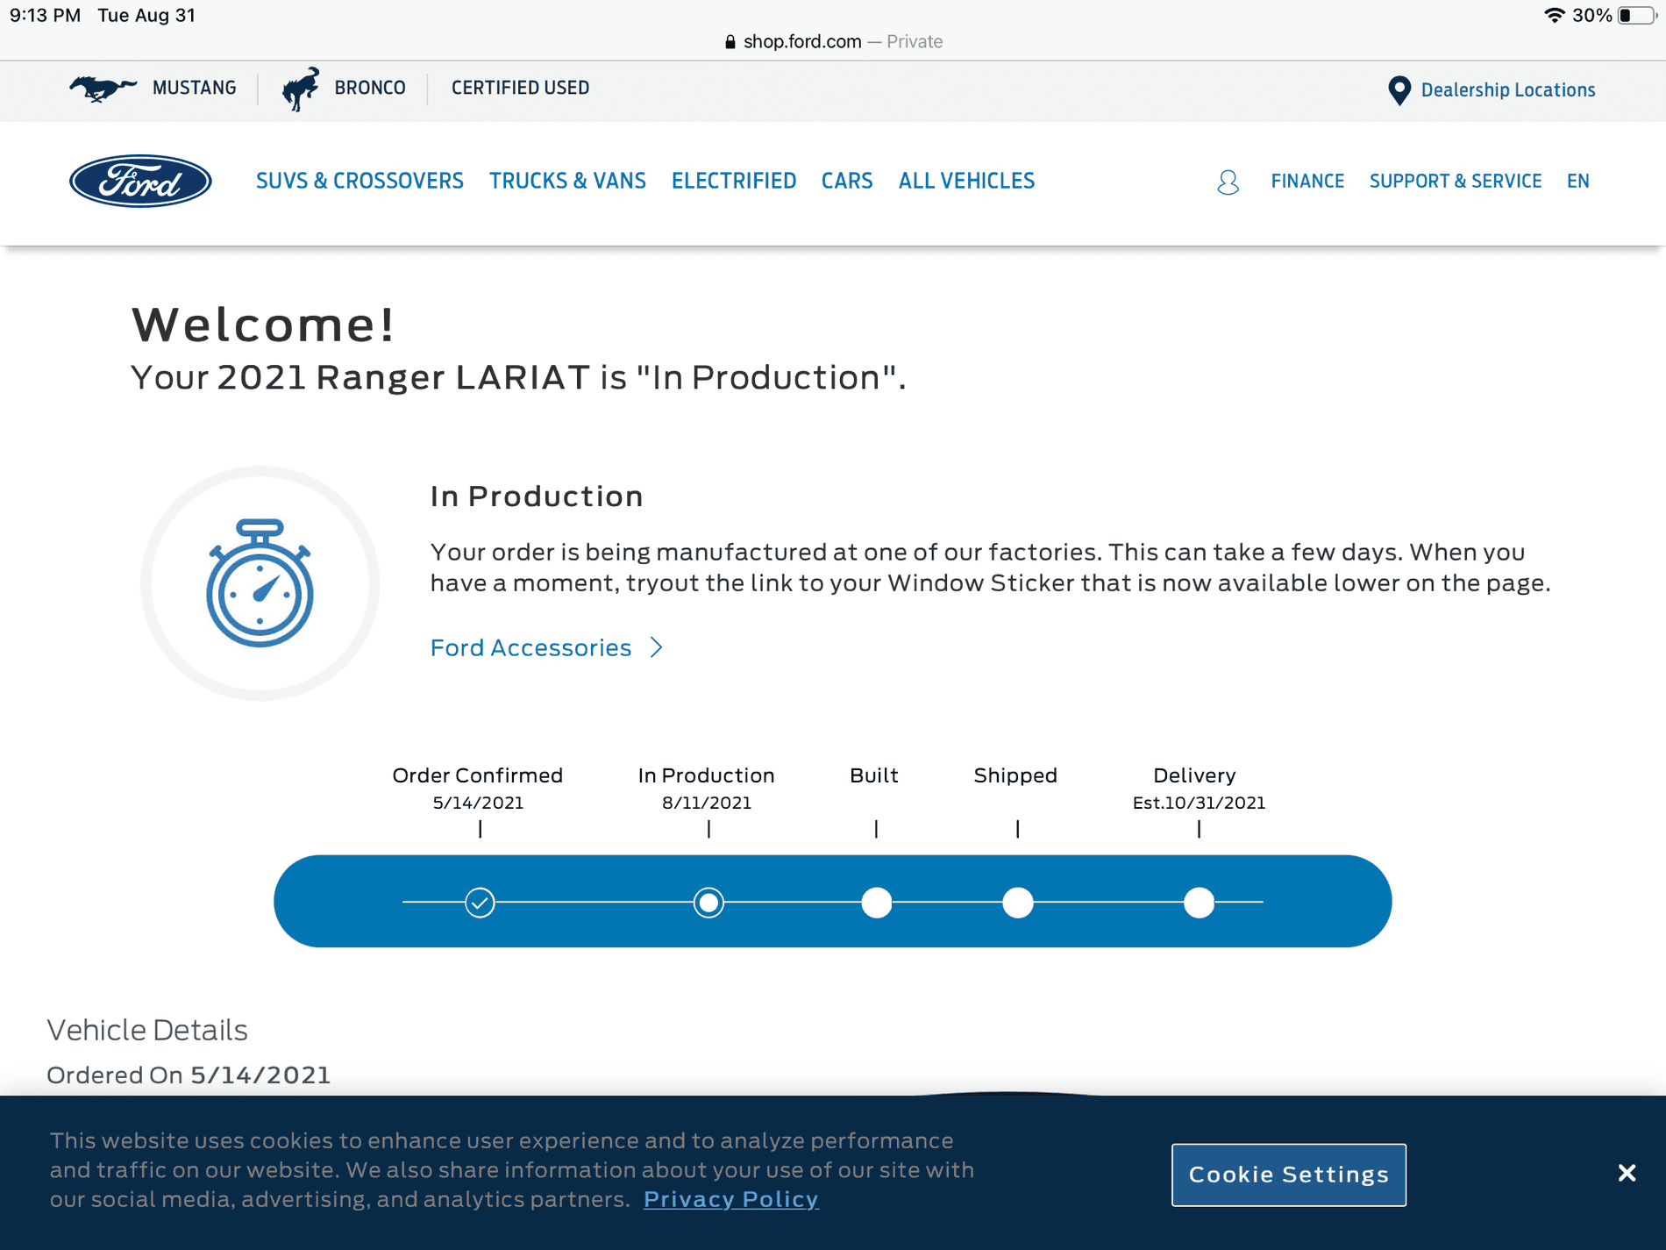Tap the shop.ford.com address bar
The height and width of the screenshot is (1250, 1666).
833,41
